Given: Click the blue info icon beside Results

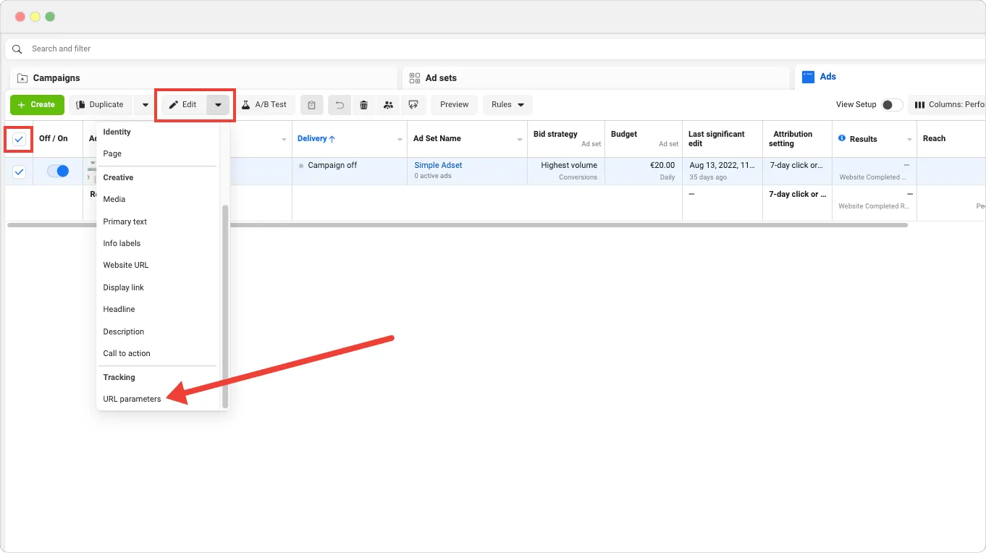Looking at the screenshot, I should (x=842, y=138).
